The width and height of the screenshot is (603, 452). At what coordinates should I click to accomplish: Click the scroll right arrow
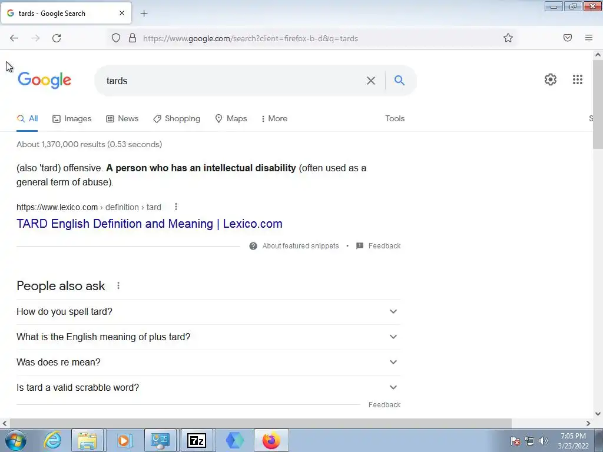click(x=588, y=423)
